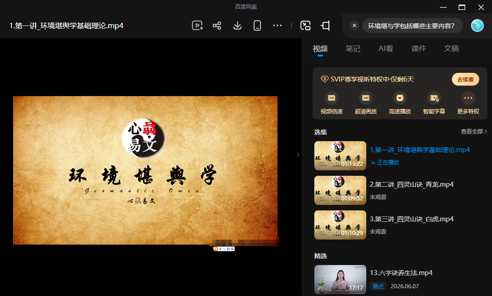The image size is (492, 296).
Task: Expand 查看全部 to view all episodes
Action: point(474,132)
